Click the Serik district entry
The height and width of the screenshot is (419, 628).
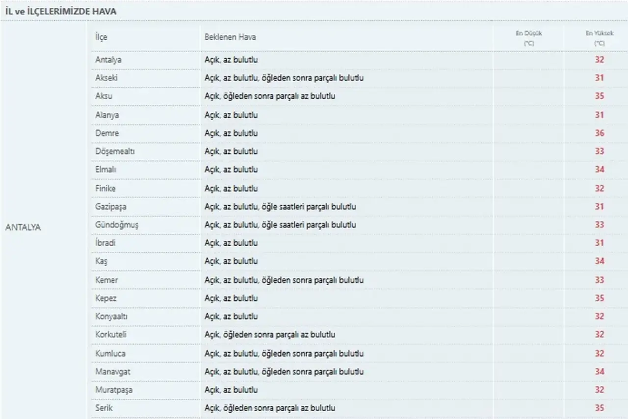(104, 408)
